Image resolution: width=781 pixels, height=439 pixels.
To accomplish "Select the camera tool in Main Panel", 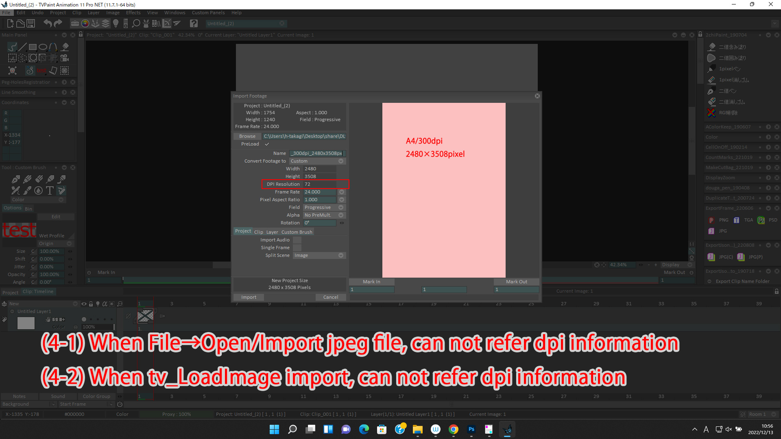I will pos(64,58).
